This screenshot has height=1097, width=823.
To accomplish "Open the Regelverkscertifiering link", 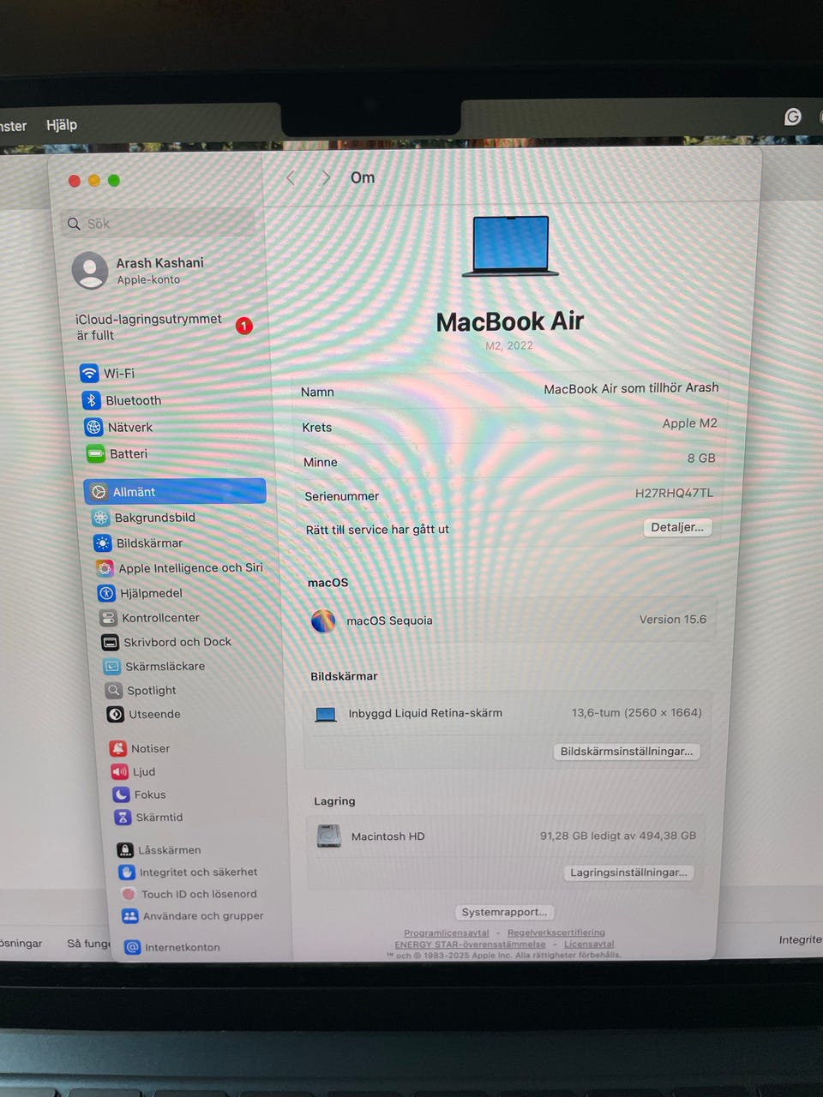I will click(556, 932).
